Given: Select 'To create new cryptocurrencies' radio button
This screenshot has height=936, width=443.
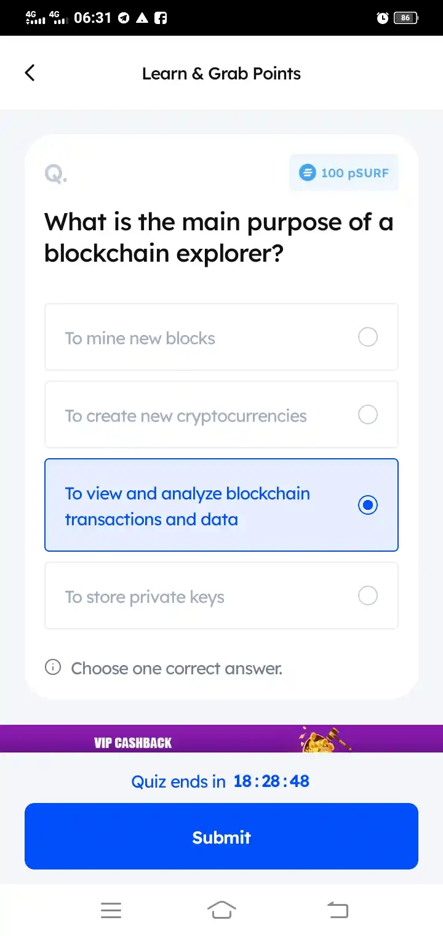Looking at the screenshot, I should click(x=368, y=414).
